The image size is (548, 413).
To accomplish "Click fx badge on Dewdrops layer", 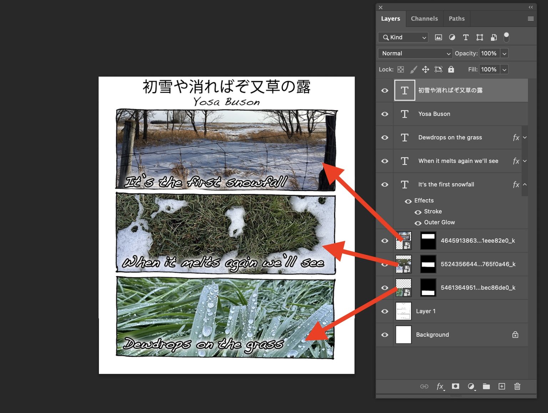I will [x=516, y=137].
